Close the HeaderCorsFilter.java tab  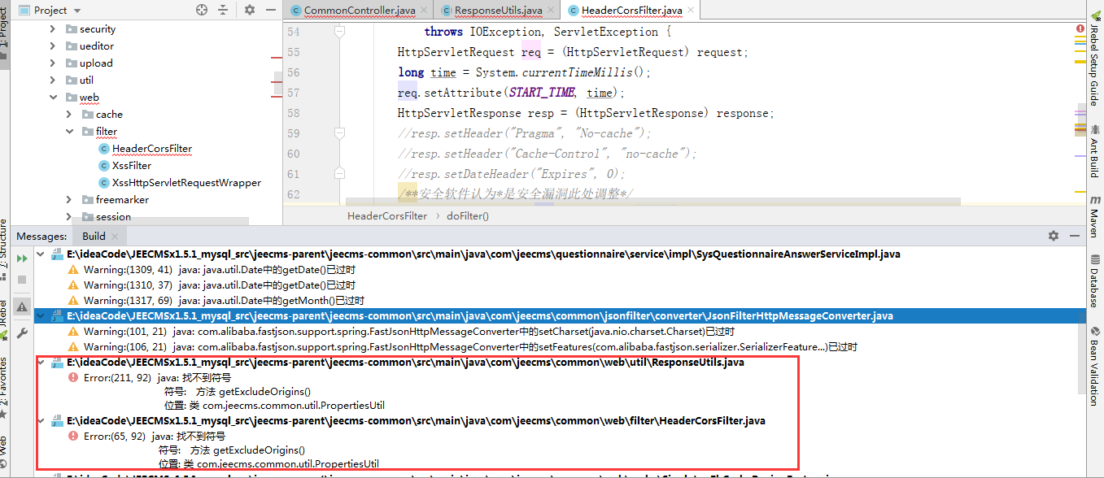tap(692, 11)
